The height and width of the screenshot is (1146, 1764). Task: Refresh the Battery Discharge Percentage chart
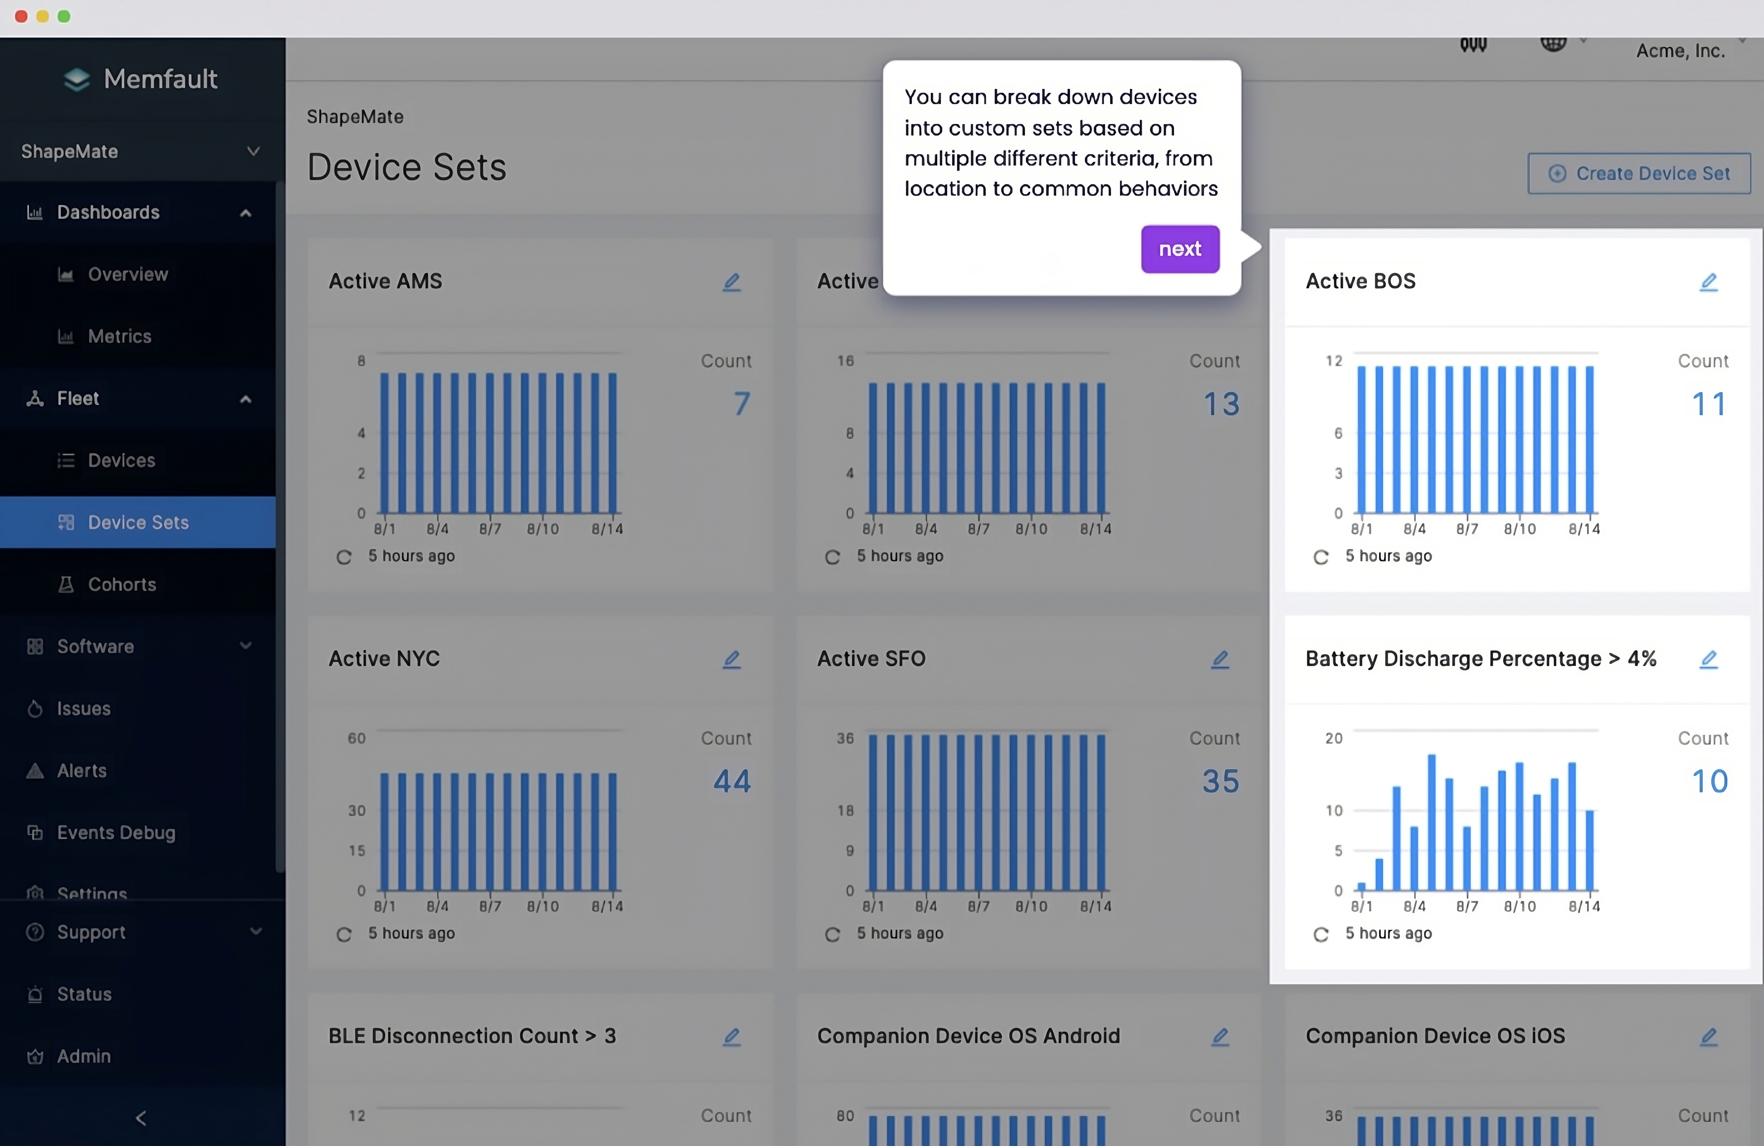click(1321, 934)
